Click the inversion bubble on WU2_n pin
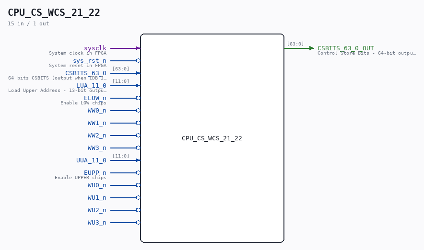 pos(138,210)
